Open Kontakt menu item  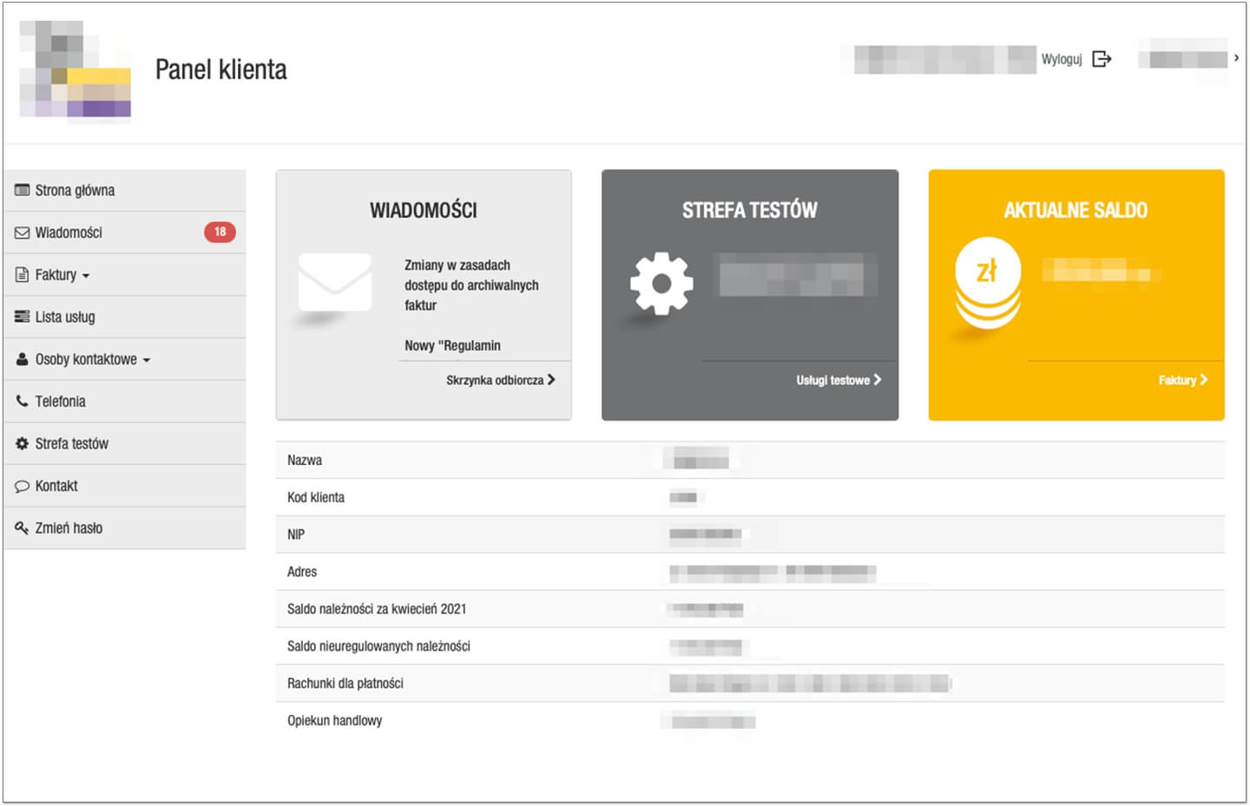tap(125, 486)
